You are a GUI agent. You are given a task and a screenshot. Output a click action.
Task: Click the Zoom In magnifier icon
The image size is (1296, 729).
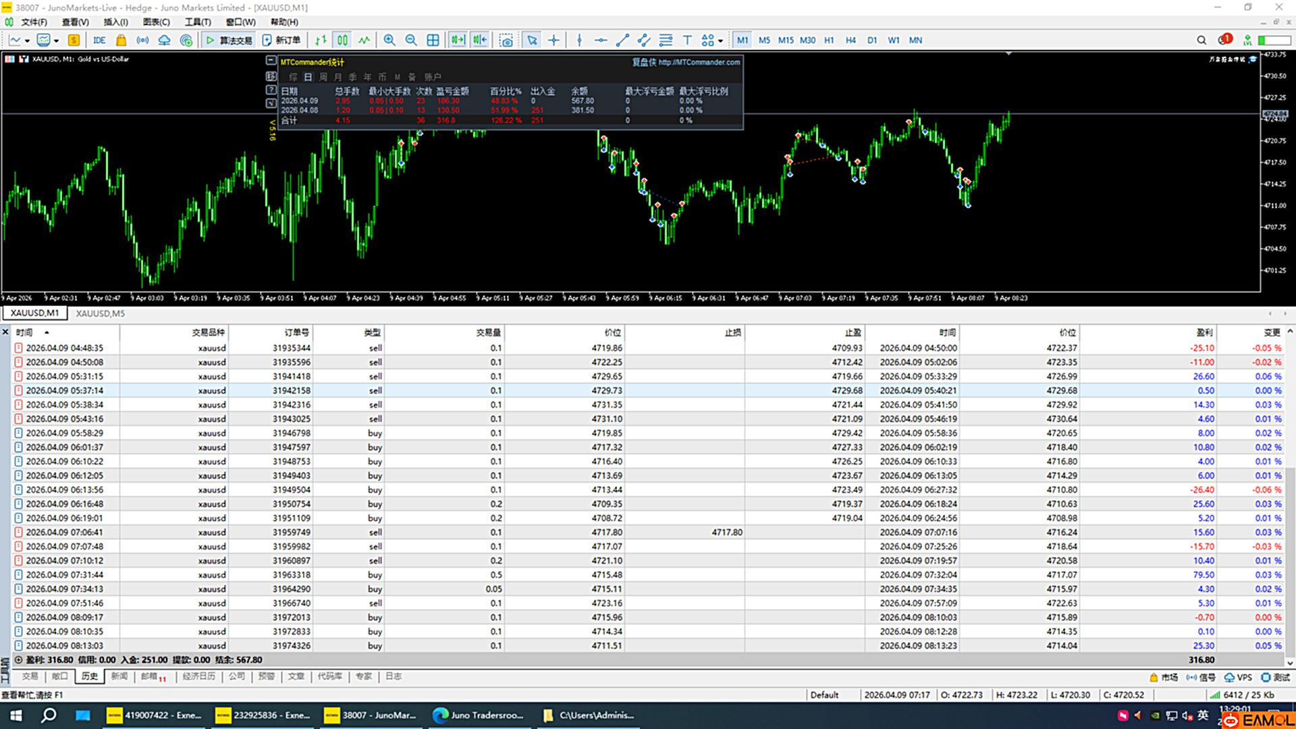tap(389, 40)
